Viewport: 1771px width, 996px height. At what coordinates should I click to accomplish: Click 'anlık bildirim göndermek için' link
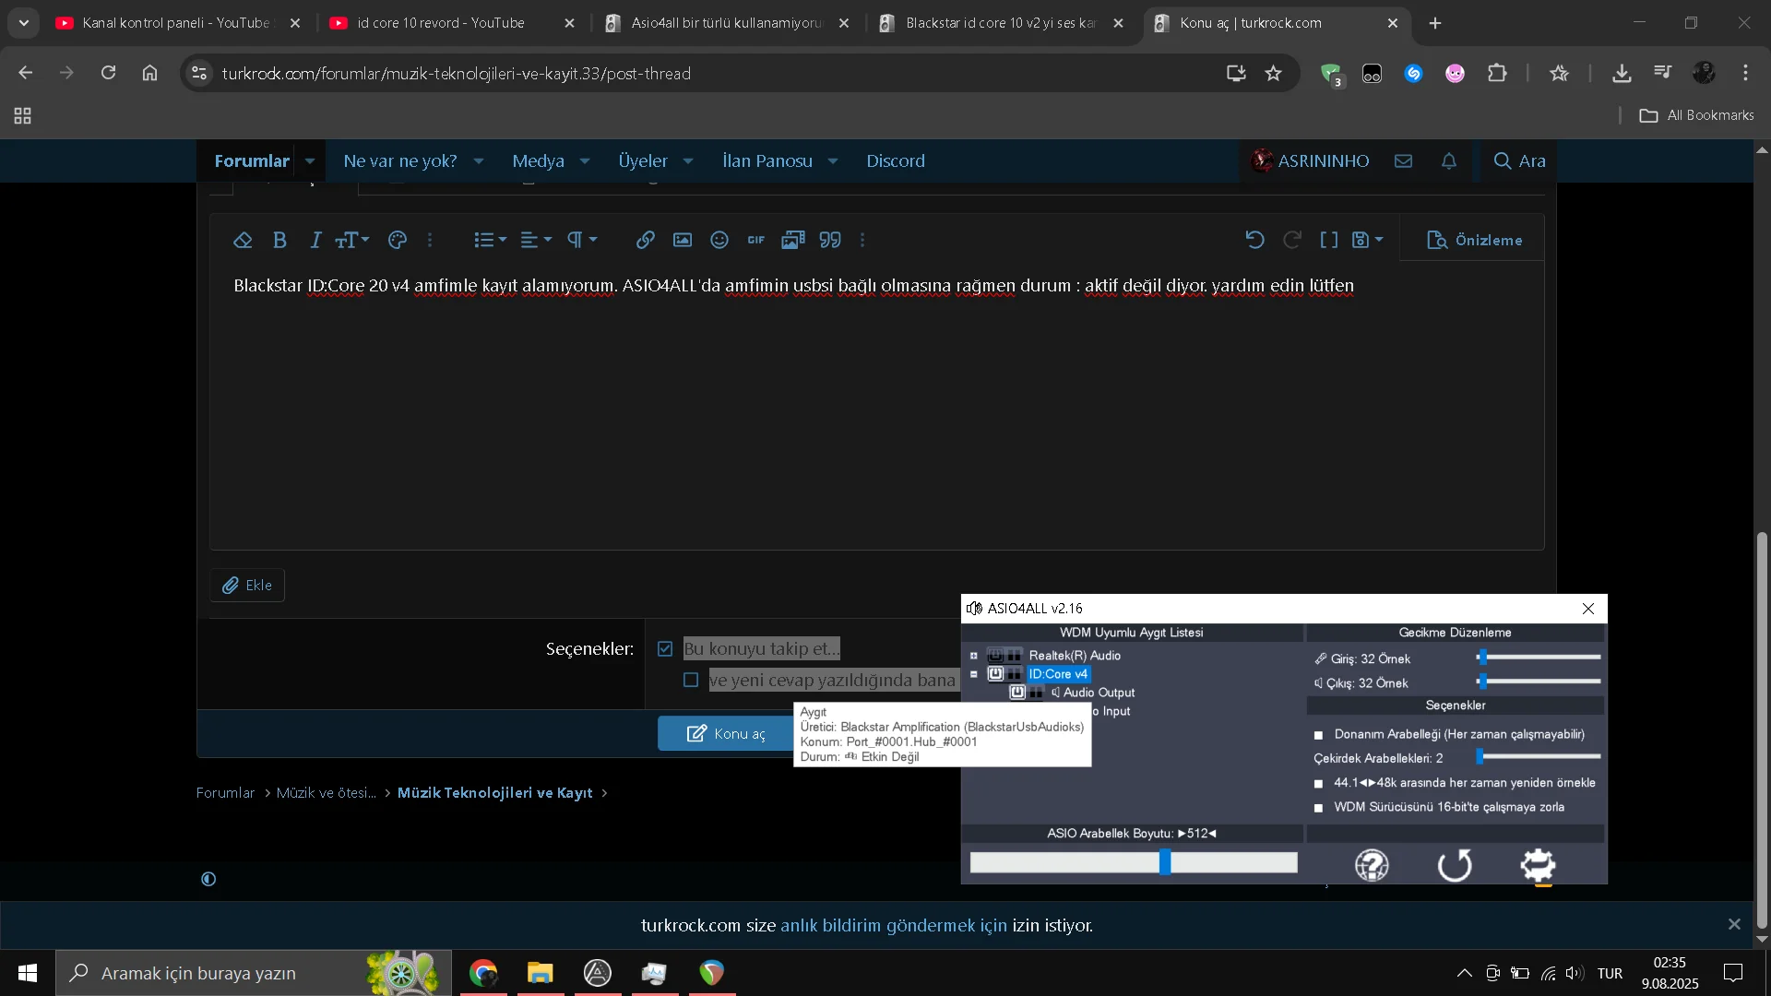[x=894, y=925]
